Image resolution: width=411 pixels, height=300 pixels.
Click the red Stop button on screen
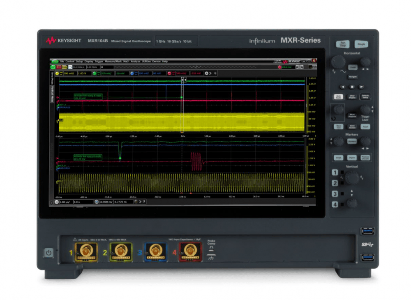click(59, 67)
